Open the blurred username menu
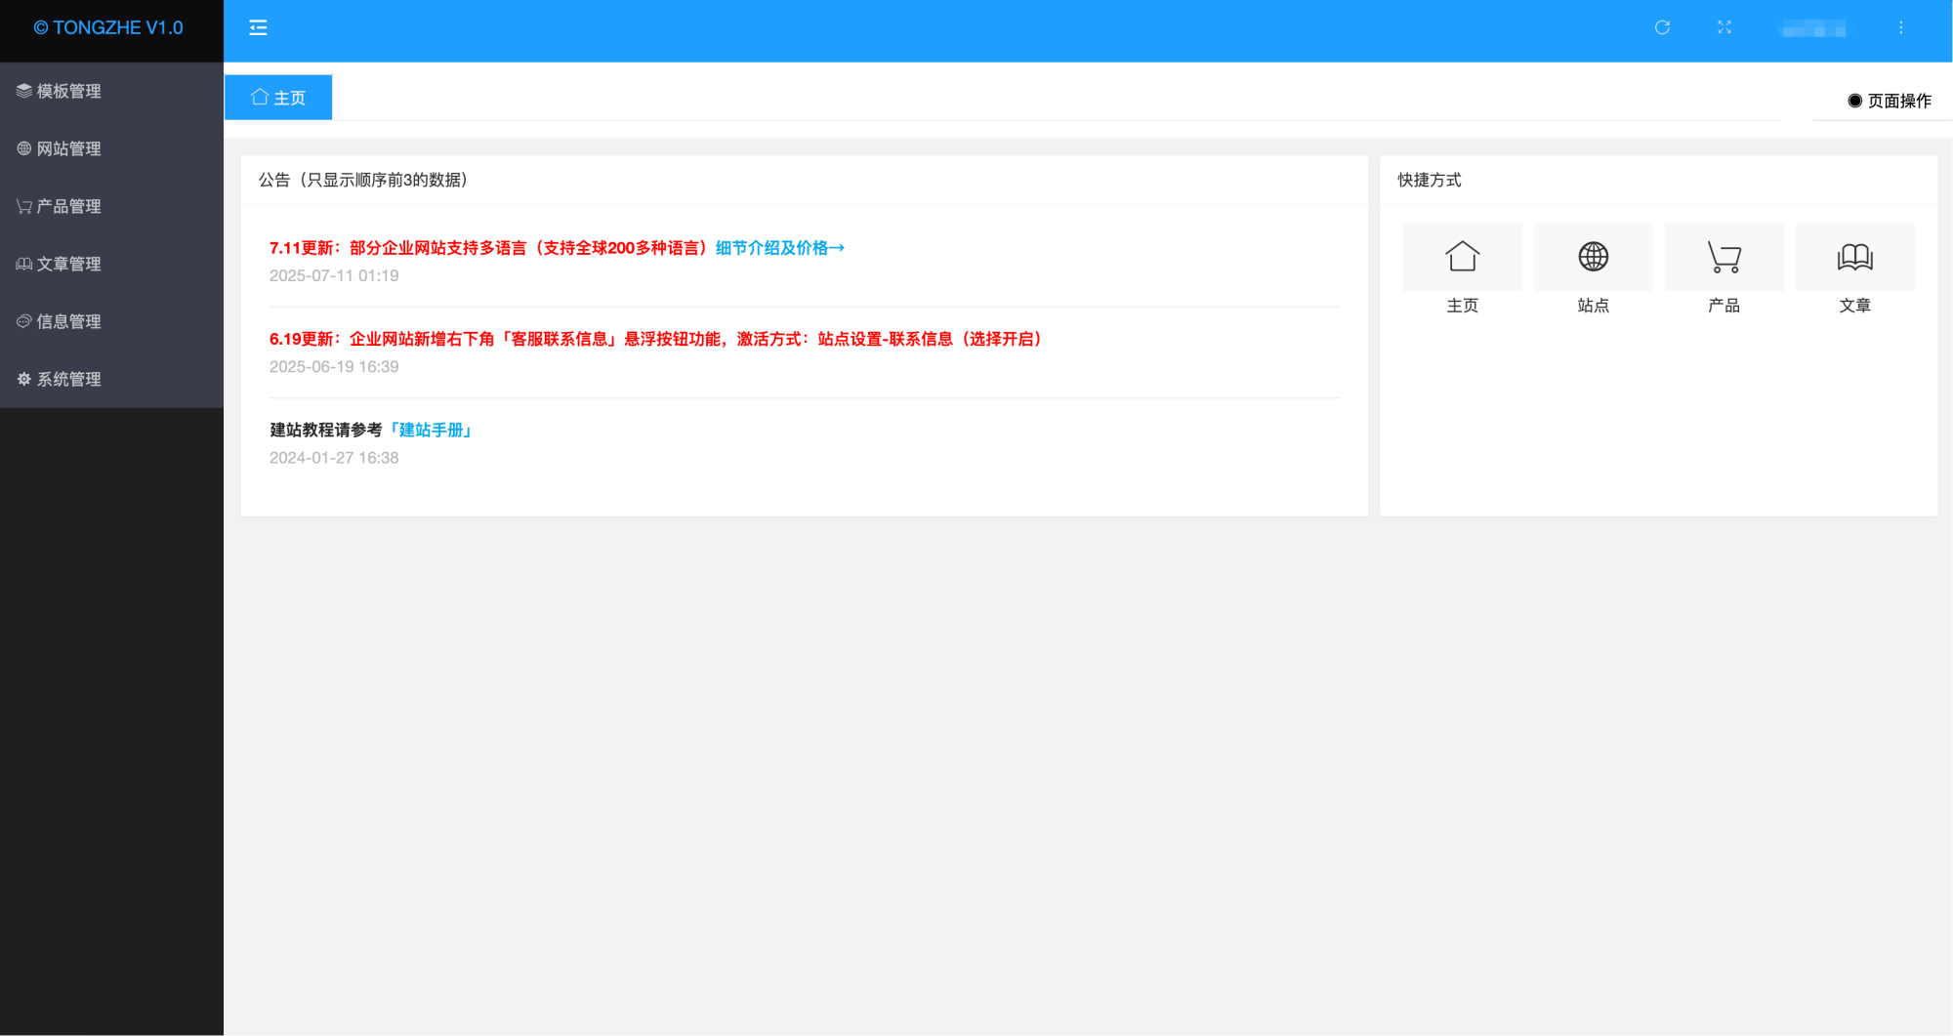The width and height of the screenshot is (1953, 1036). point(1812,28)
